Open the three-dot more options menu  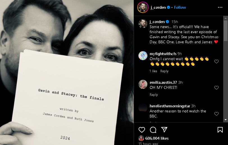220,7
